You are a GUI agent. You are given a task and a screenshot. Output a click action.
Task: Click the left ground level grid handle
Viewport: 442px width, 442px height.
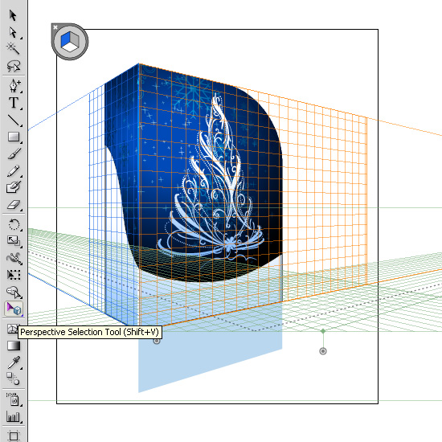(157, 341)
